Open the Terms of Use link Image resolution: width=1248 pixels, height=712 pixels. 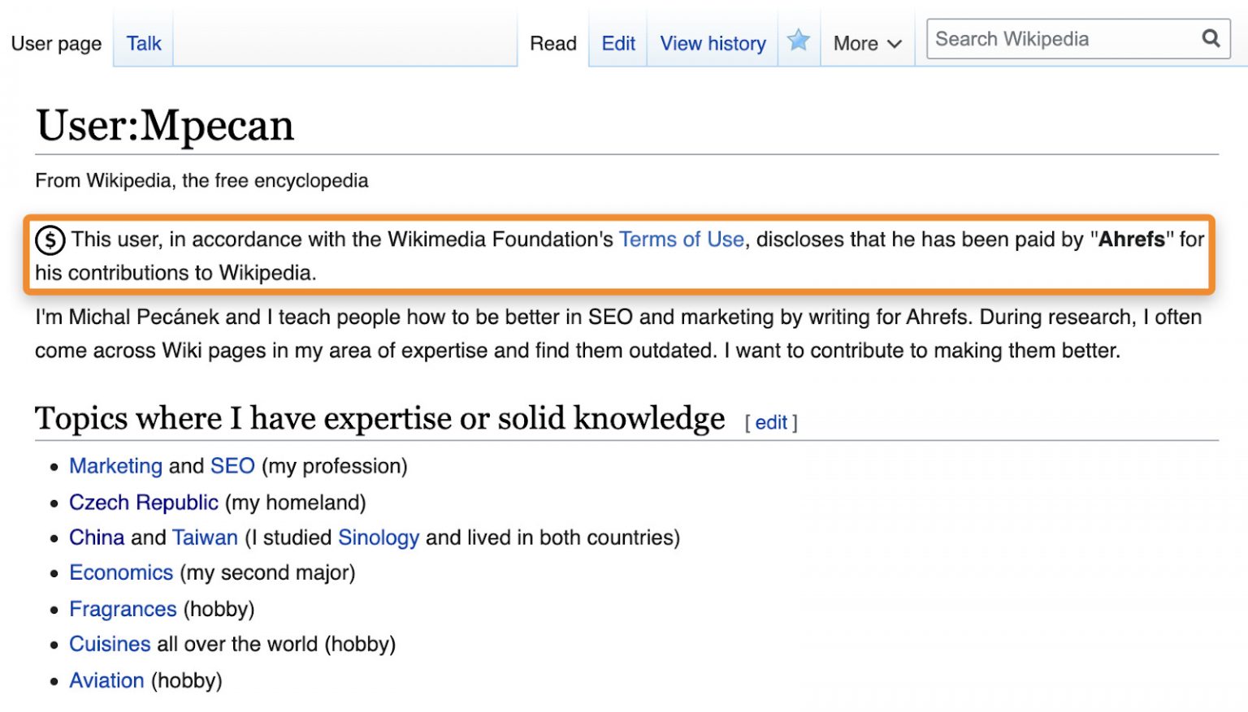(682, 239)
